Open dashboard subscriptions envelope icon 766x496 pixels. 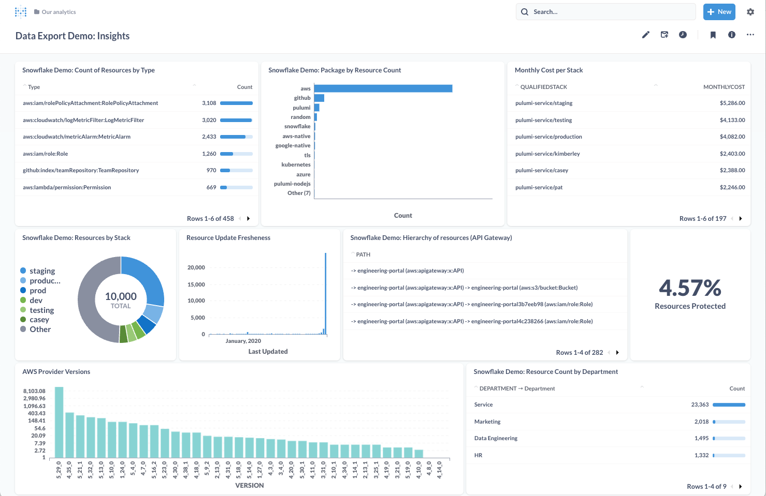click(664, 35)
